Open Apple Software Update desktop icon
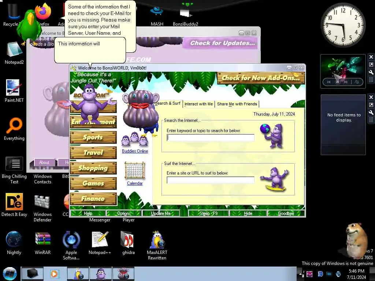This screenshot has width=375, height=281. click(x=71, y=246)
